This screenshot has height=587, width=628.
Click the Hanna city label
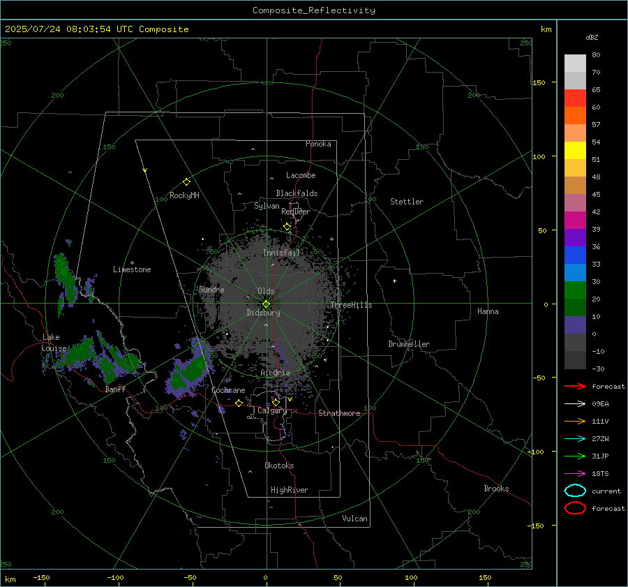[488, 311]
